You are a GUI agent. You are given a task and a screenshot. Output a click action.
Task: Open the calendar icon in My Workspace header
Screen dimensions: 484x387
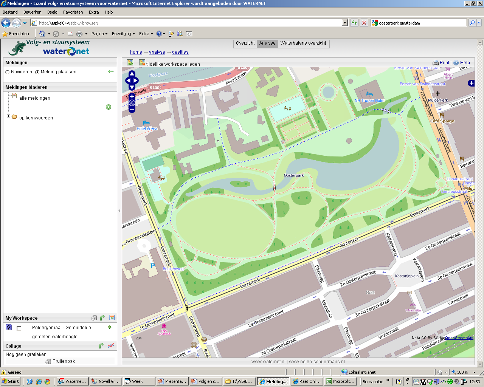tap(112, 318)
